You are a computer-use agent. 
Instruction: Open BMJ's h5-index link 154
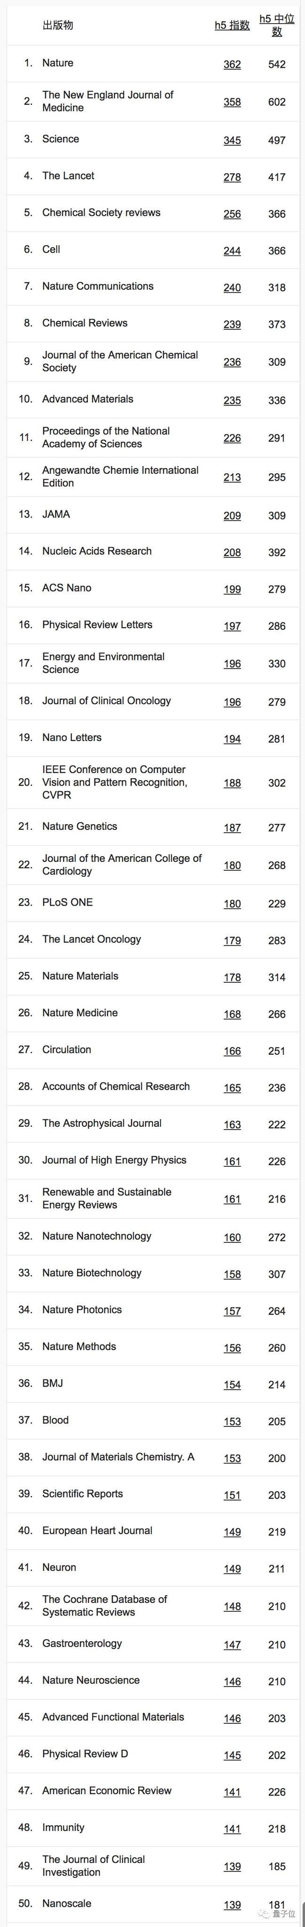click(232, 1385)
